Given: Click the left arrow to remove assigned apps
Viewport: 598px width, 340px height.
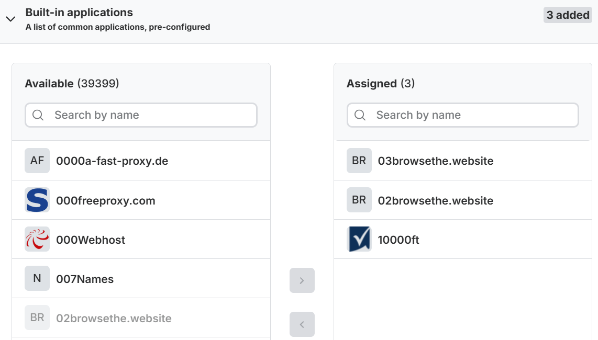Looking at the screenshot, I should pos(302,324).
